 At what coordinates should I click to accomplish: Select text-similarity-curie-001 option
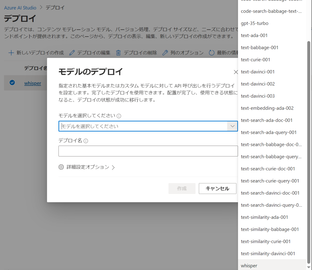(272, 241)
